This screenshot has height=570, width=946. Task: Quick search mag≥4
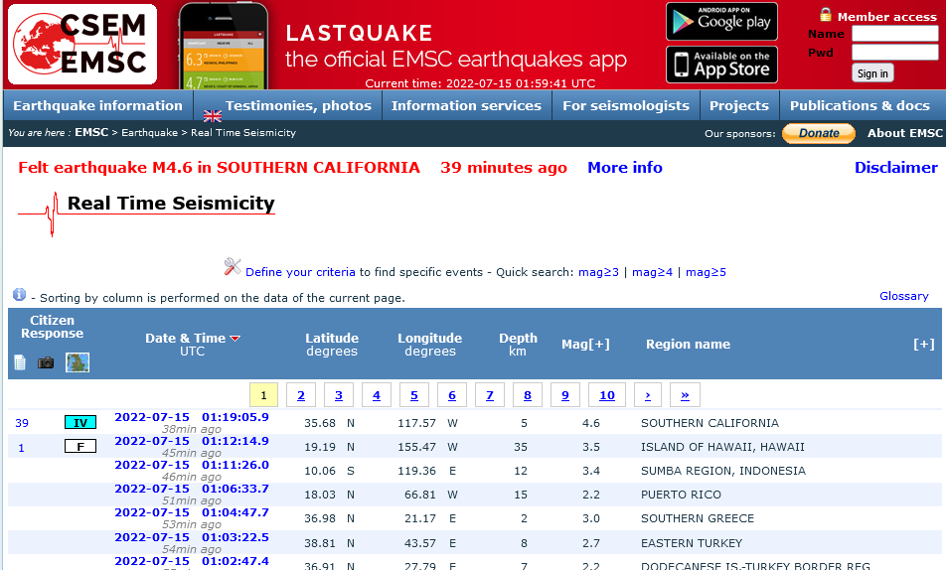[x=652, y=272]
